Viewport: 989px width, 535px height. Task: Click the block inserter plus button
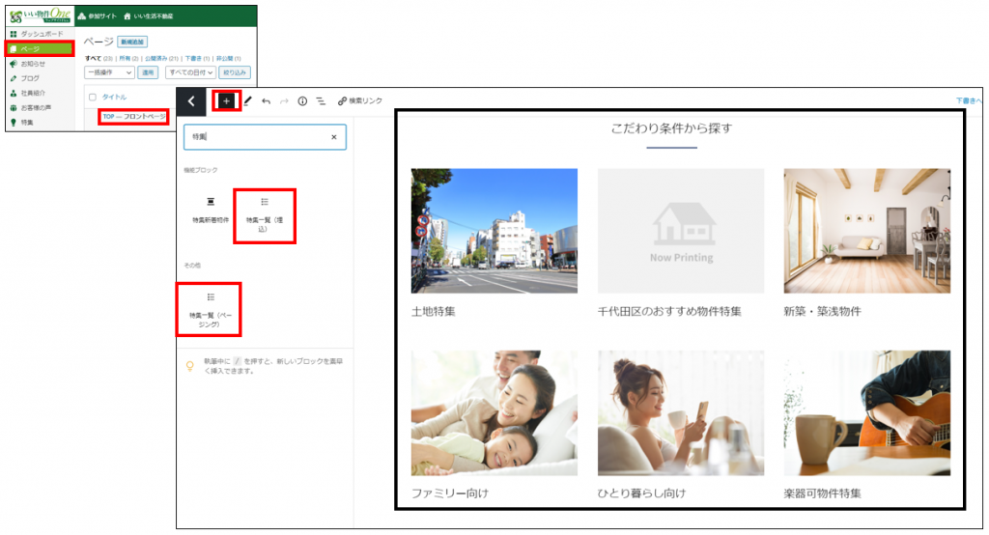click(x=226, y=100)
